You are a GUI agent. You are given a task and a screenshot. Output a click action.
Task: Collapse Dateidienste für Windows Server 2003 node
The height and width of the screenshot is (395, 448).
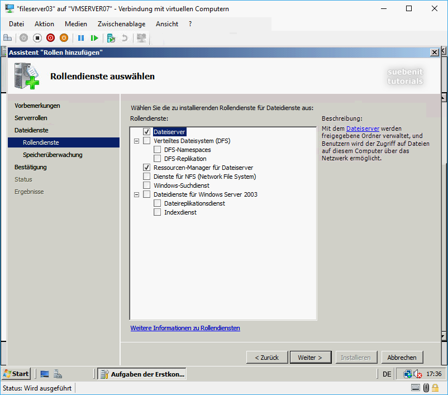[136, 194]
